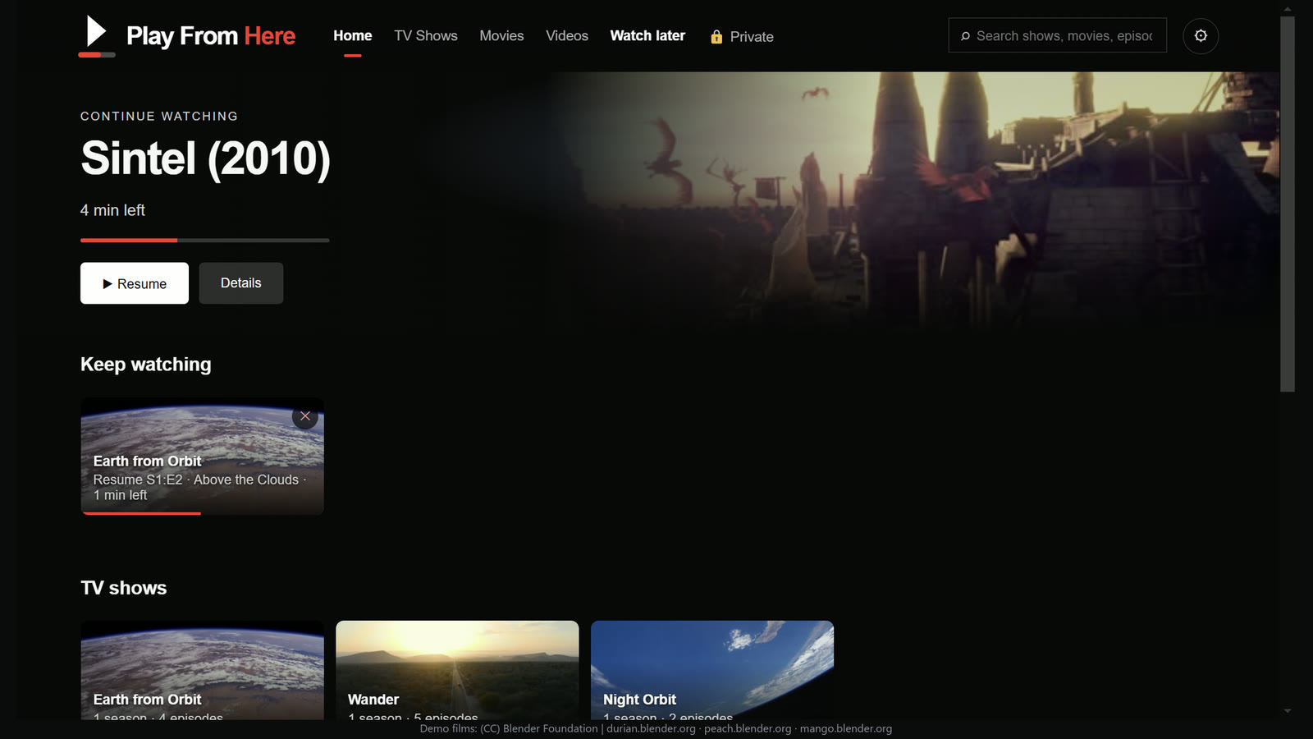Click the Earth from Orbit resume progress bar
Image resolution: width=1313 pixels, height=739 pixels.
pos(203,513)
